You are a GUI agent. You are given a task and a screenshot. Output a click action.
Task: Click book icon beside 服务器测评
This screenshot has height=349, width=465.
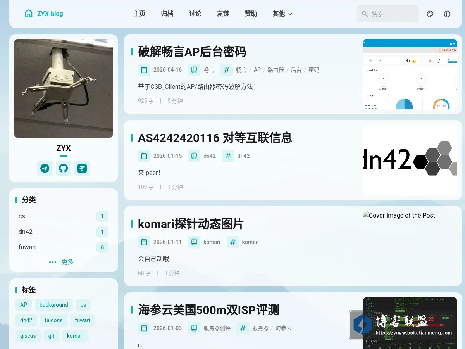(194, 328)
